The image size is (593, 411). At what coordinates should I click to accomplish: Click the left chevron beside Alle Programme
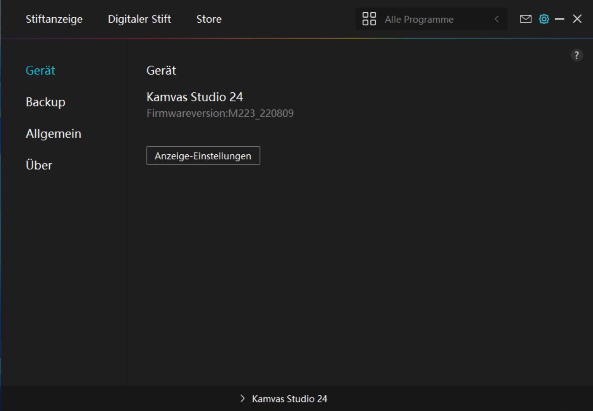[496, 19]
